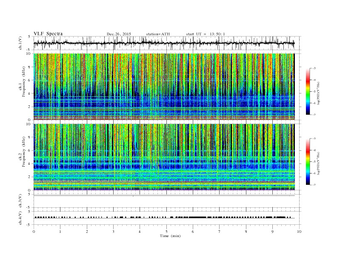Click the 'ch.4(V)' axis label
Viewport: 337px width, 260px height.
(x=20, y=218)
